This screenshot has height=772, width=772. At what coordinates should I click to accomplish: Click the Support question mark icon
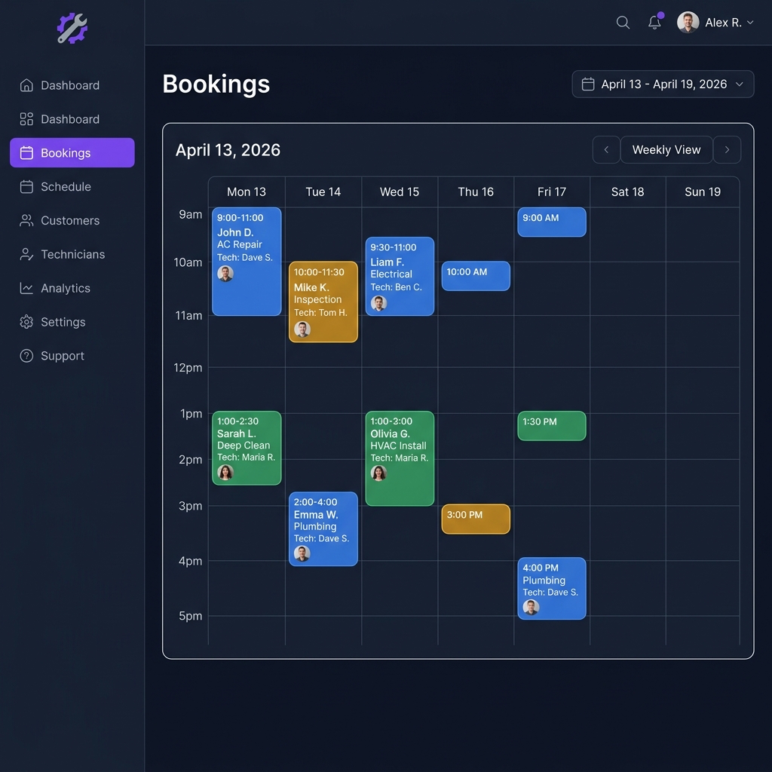26,356
